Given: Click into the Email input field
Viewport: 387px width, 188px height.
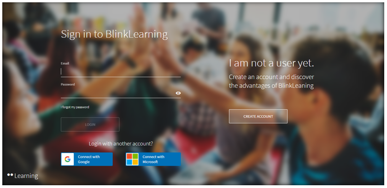Looking at the screenshot, I should 120,71.
